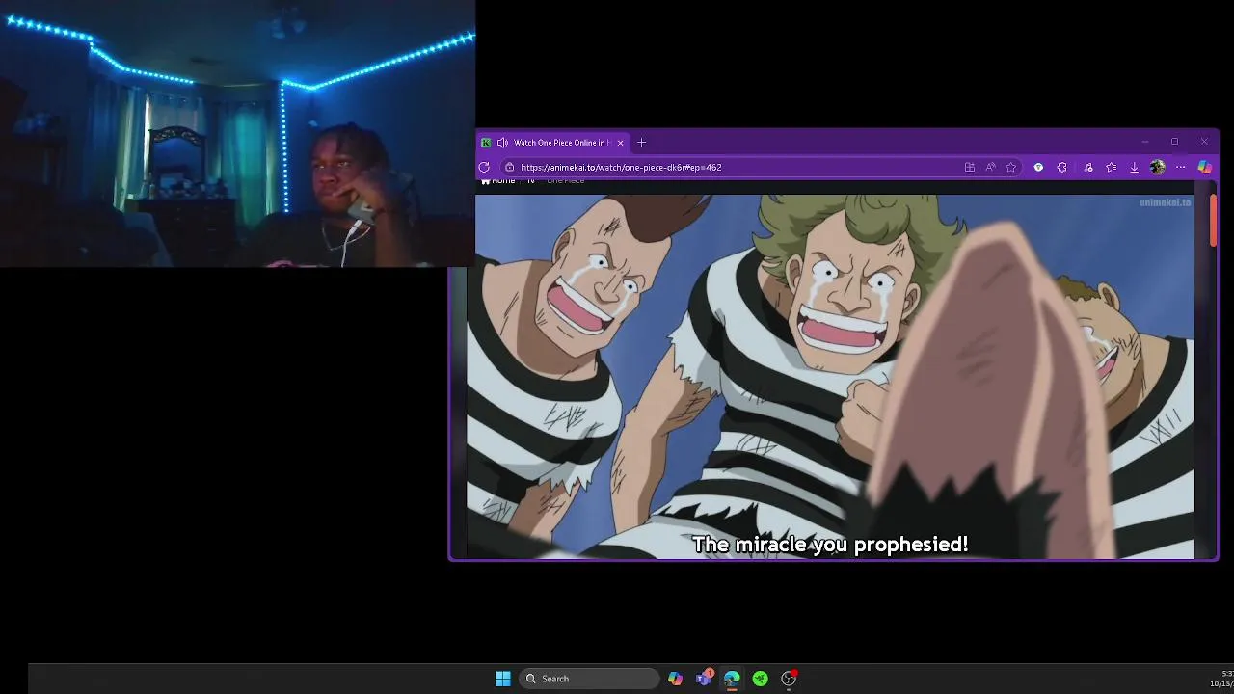The width and height of the screenshot is (1234, 694).
Task: Open Settings and more ellipsis menu
Action: point(1180,167)
